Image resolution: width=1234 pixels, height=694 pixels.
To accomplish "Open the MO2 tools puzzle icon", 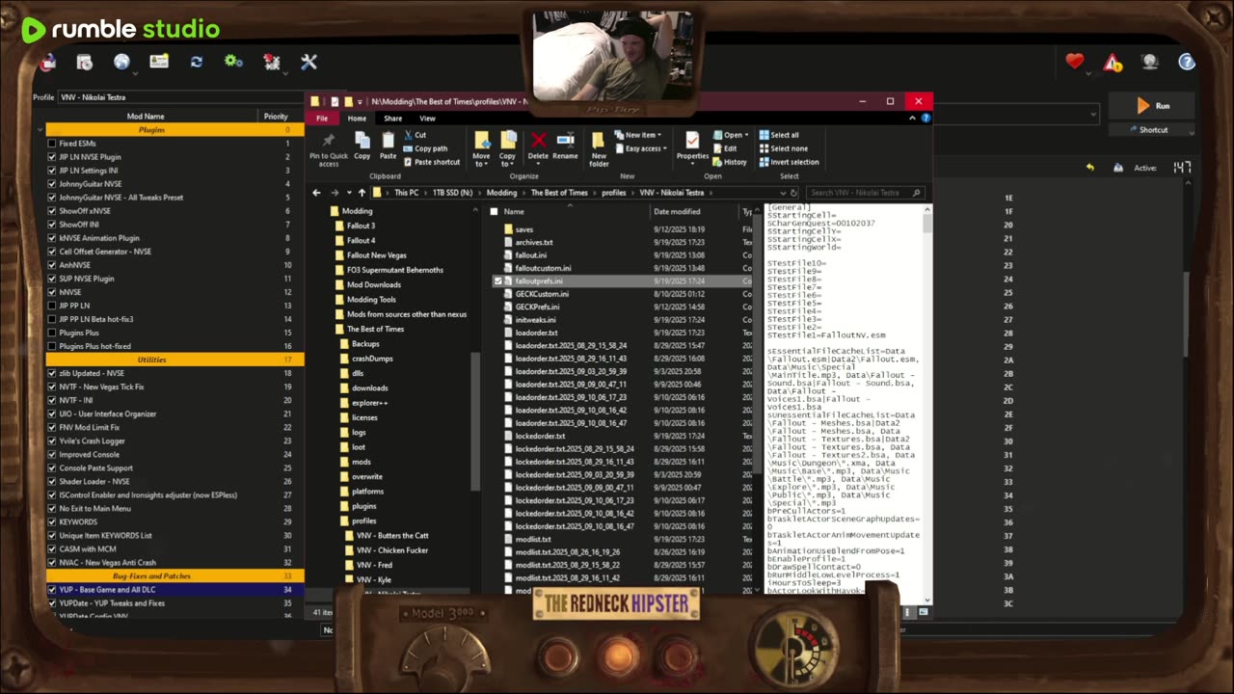I will coord(271,63).
